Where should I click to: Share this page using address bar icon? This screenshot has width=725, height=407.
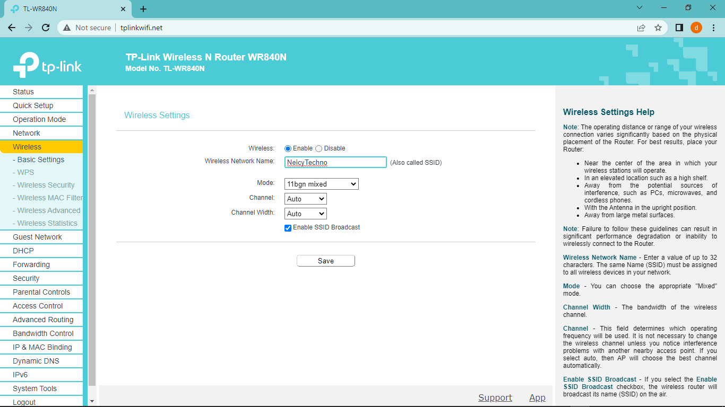coord(641,28)
